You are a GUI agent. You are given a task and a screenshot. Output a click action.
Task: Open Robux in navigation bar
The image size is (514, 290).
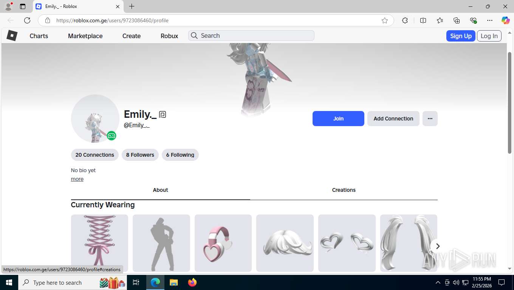pos(169,36)
